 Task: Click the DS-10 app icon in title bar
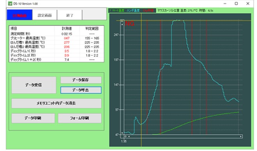tap(10, 4)
